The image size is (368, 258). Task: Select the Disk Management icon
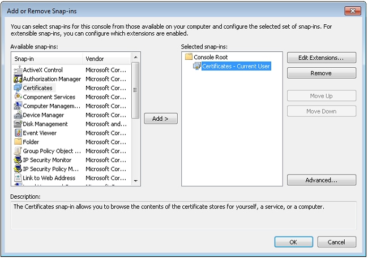click(18, 124)
